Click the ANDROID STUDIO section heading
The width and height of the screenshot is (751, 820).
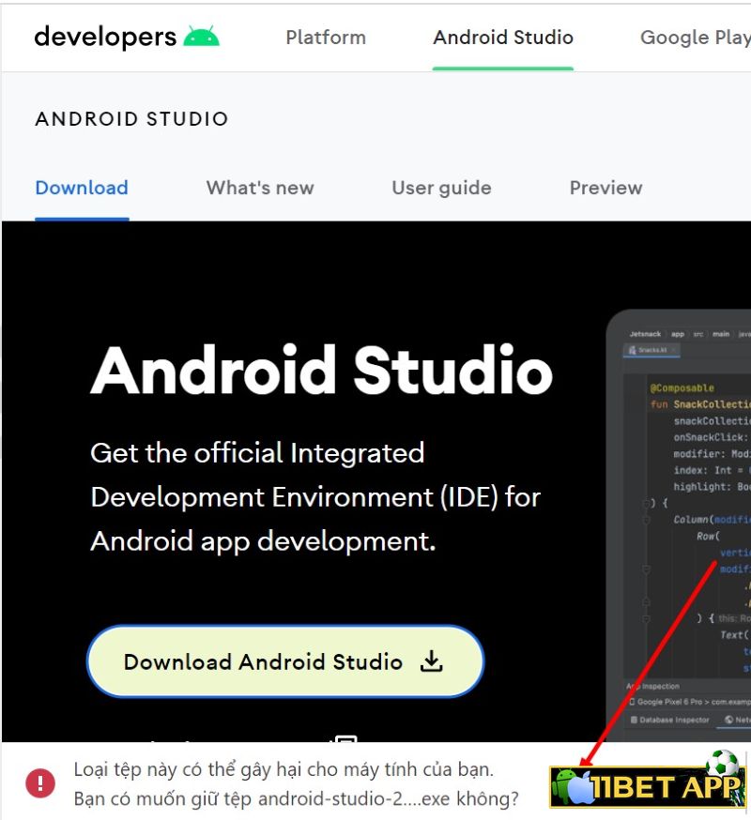pyautogui.click(x=131, y=119)
